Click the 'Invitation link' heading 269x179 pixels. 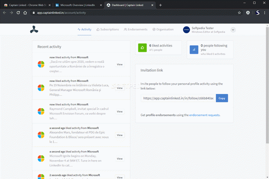tap(152, 70)
